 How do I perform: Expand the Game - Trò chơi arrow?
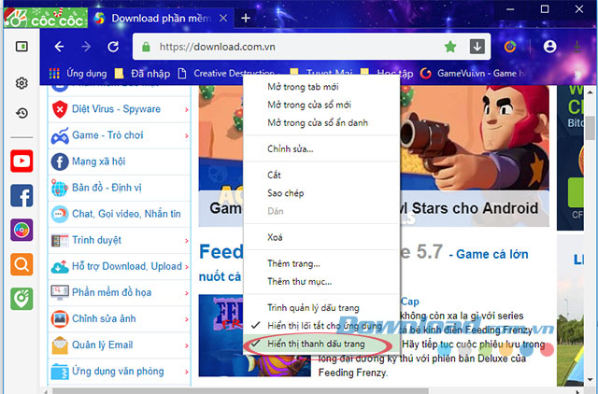pos(187,136)
